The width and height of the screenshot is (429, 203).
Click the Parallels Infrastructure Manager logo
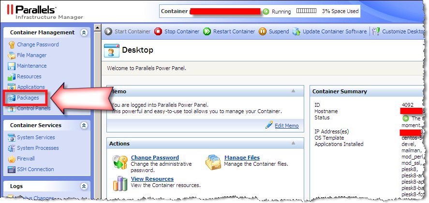click(45, 12)
